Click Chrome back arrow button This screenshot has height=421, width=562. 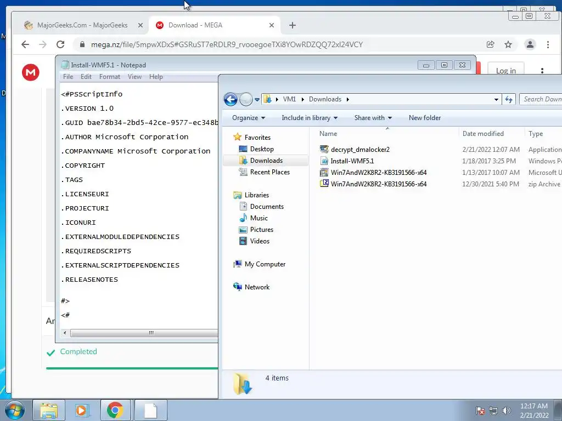pyautogui.click(x=25, y=44)
